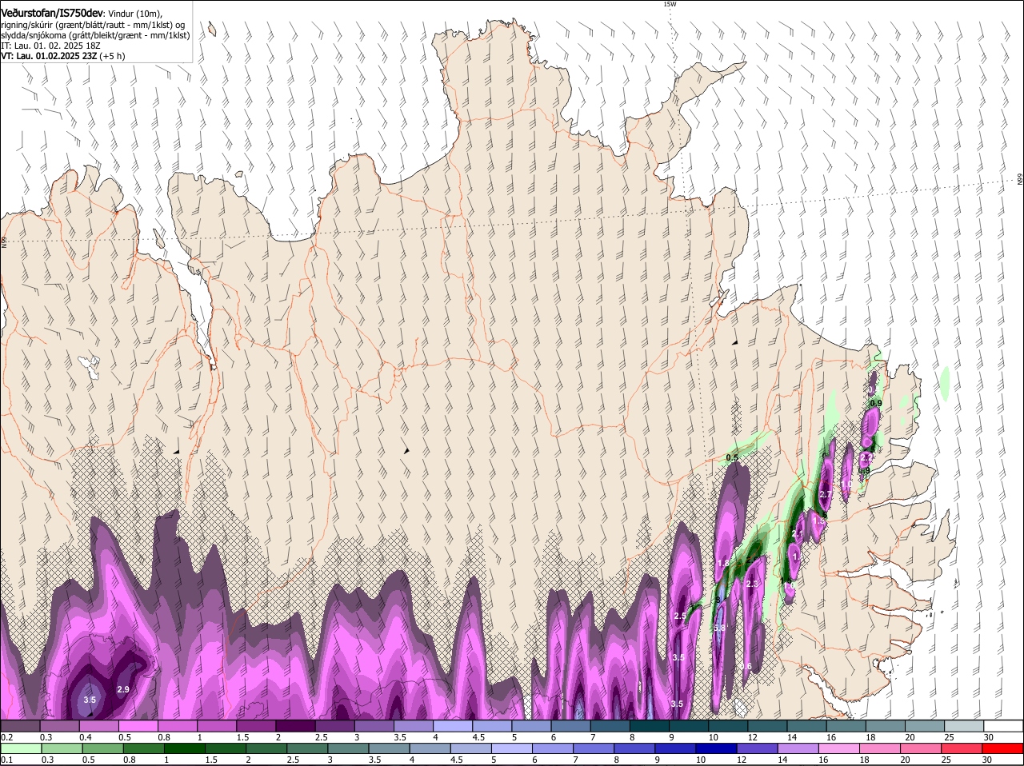
Task: Pick the red swatch ending the rain legend
Action: coord(1003,748)
